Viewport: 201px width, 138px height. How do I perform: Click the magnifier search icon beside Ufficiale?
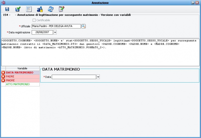tap(83, 26)
